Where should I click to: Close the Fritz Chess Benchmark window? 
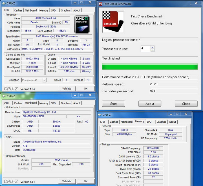coord(196,3)
